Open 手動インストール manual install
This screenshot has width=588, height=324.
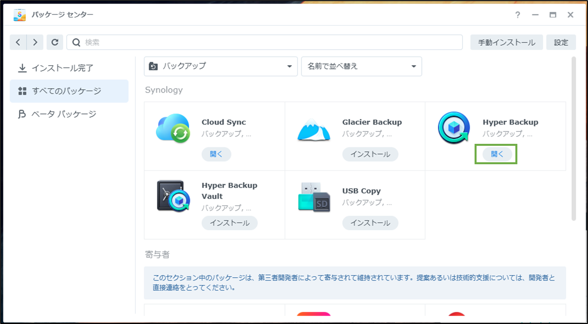pyautogui.click(x=506, y=42)
